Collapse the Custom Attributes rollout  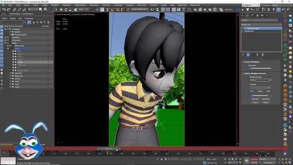click(242, 62)
